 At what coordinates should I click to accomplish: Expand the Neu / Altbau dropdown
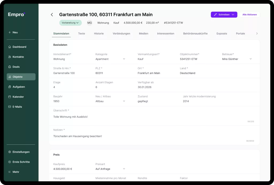(124, 101)
